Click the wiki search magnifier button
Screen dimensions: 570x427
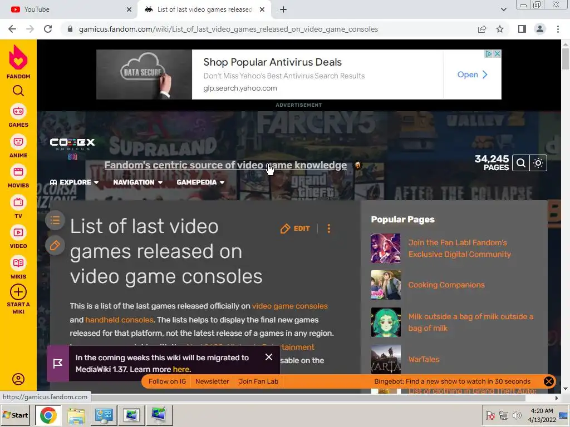click(x=520, y=163)
